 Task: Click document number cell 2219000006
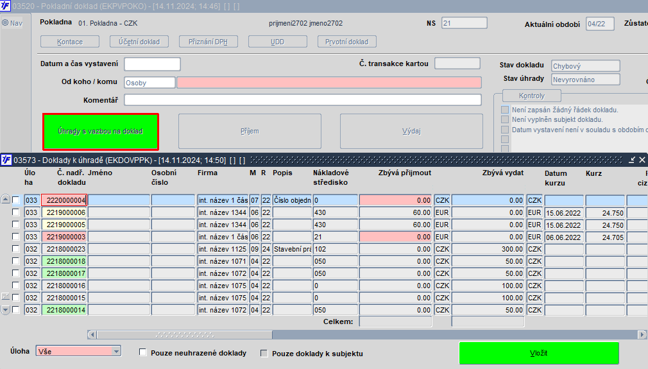[x=64, y=212]
